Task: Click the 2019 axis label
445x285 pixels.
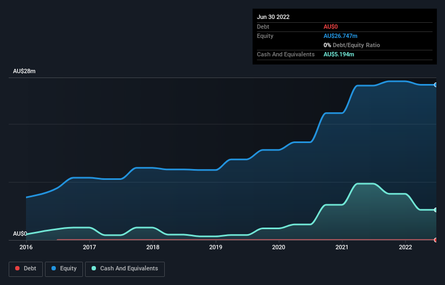Action: [216, 247]
